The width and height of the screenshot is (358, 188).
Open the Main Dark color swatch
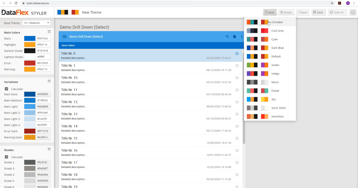click(x=30, y=94)
